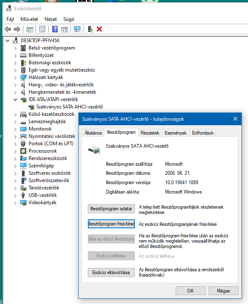Click the Update driver toolbar icon
The height and width of the screenshot is (304, 248).
coord(90,29)
